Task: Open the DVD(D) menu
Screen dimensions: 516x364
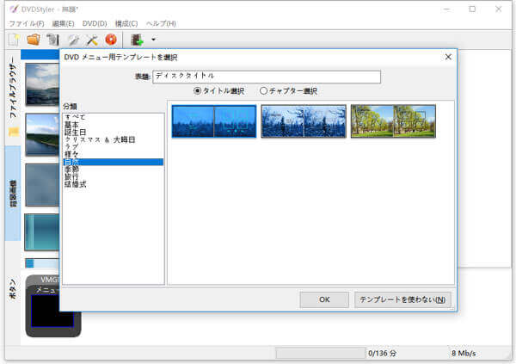Action: point(95,24)
